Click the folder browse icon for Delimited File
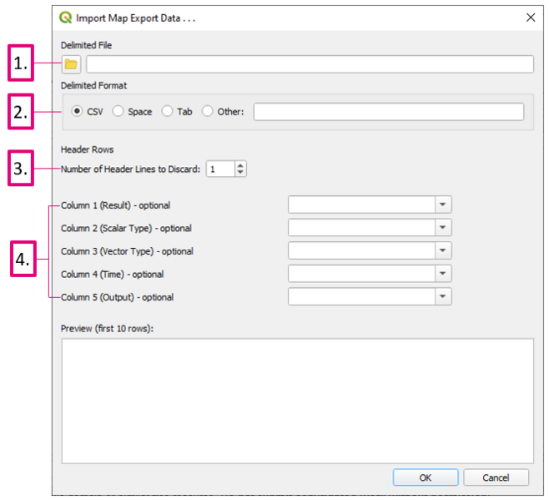This screenshot has width=549, height=500. coord(71,64)
